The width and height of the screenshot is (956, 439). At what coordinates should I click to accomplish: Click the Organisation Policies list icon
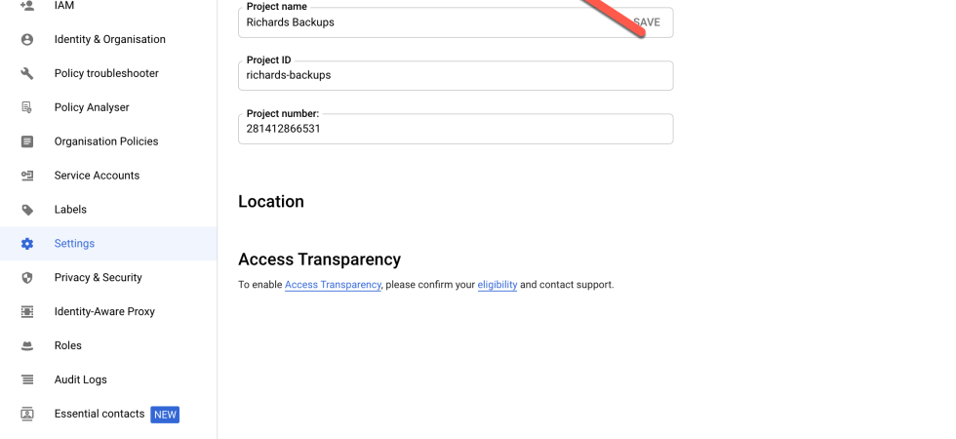(x=27, y=141)
